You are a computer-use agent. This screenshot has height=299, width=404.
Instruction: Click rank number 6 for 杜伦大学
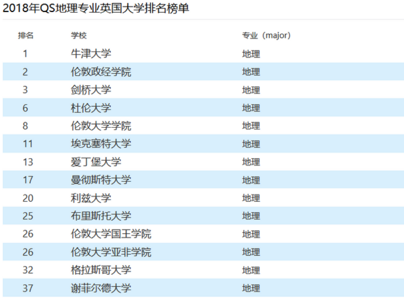[25, 108]
